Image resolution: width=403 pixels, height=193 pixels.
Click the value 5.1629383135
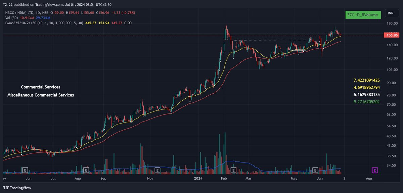(367, 94)
